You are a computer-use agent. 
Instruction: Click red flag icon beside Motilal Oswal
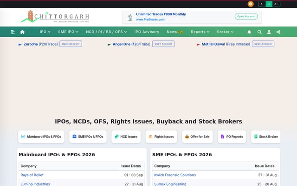[198, 45]
